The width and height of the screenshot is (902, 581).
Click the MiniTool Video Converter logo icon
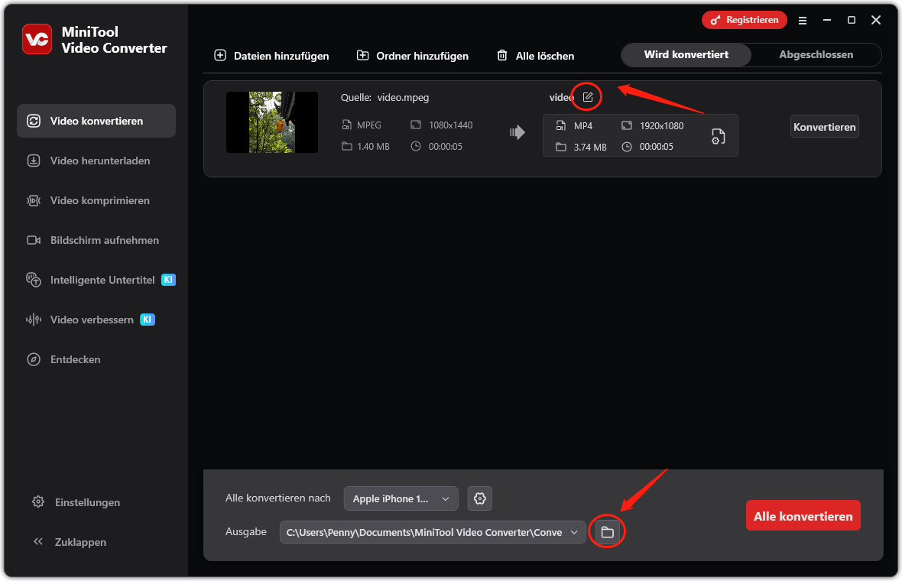click(x=37, y=39)
